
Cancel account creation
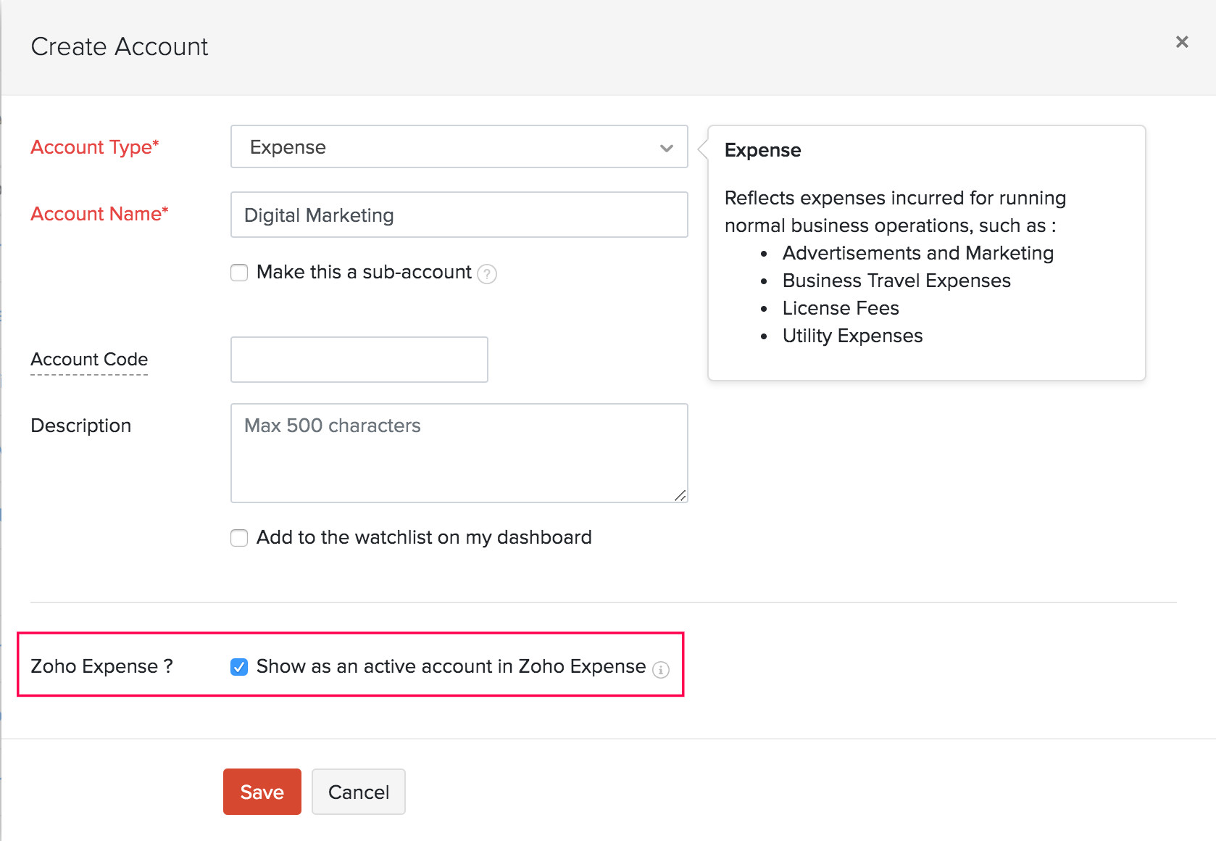coord(358,792)
